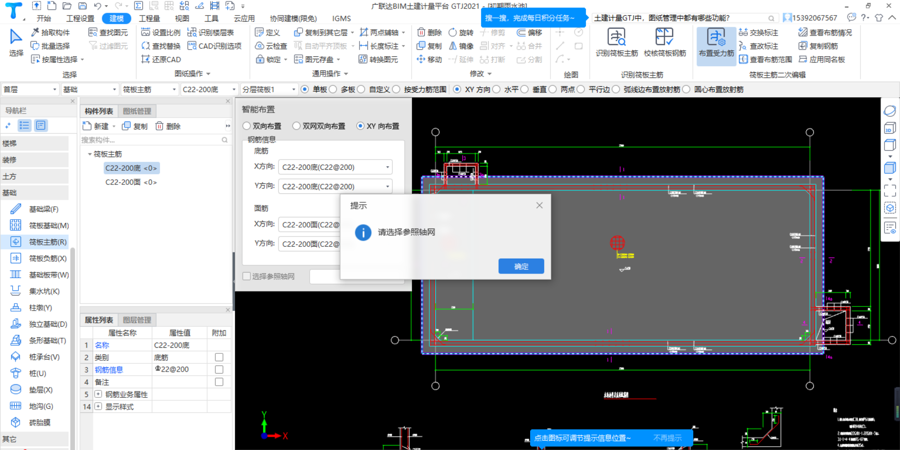Select 桩承台(V) in the navigation bar
Viewport: 900px width, 450px height.
tap(35, 357)
